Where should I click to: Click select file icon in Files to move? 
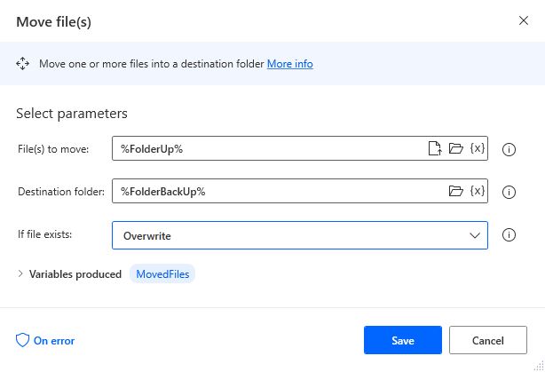435,148
